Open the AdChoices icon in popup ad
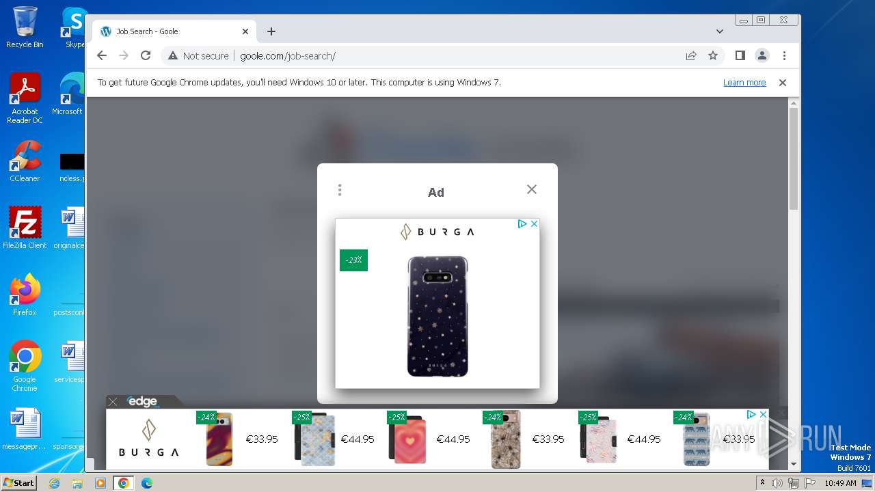Image resolution: width=875 pixels, height=492 pixels. (x=522, y=223)
